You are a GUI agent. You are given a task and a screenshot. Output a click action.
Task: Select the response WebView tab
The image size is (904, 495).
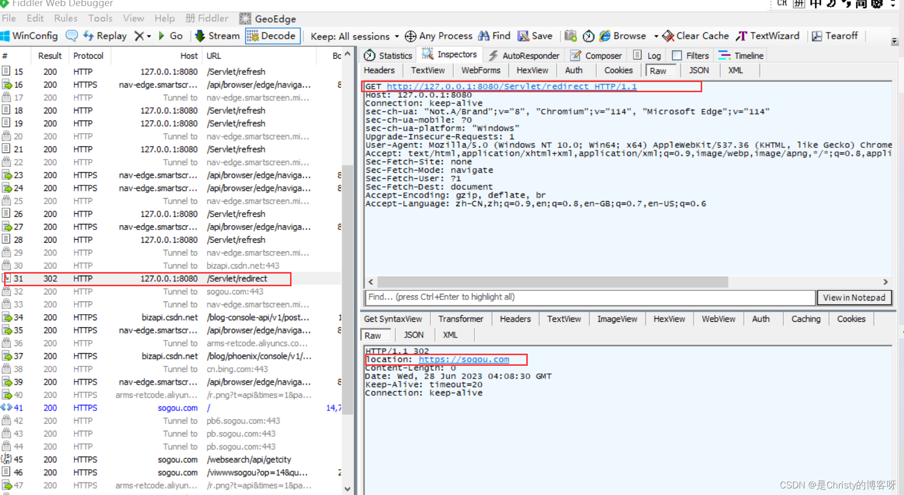[x=718, y=319]
